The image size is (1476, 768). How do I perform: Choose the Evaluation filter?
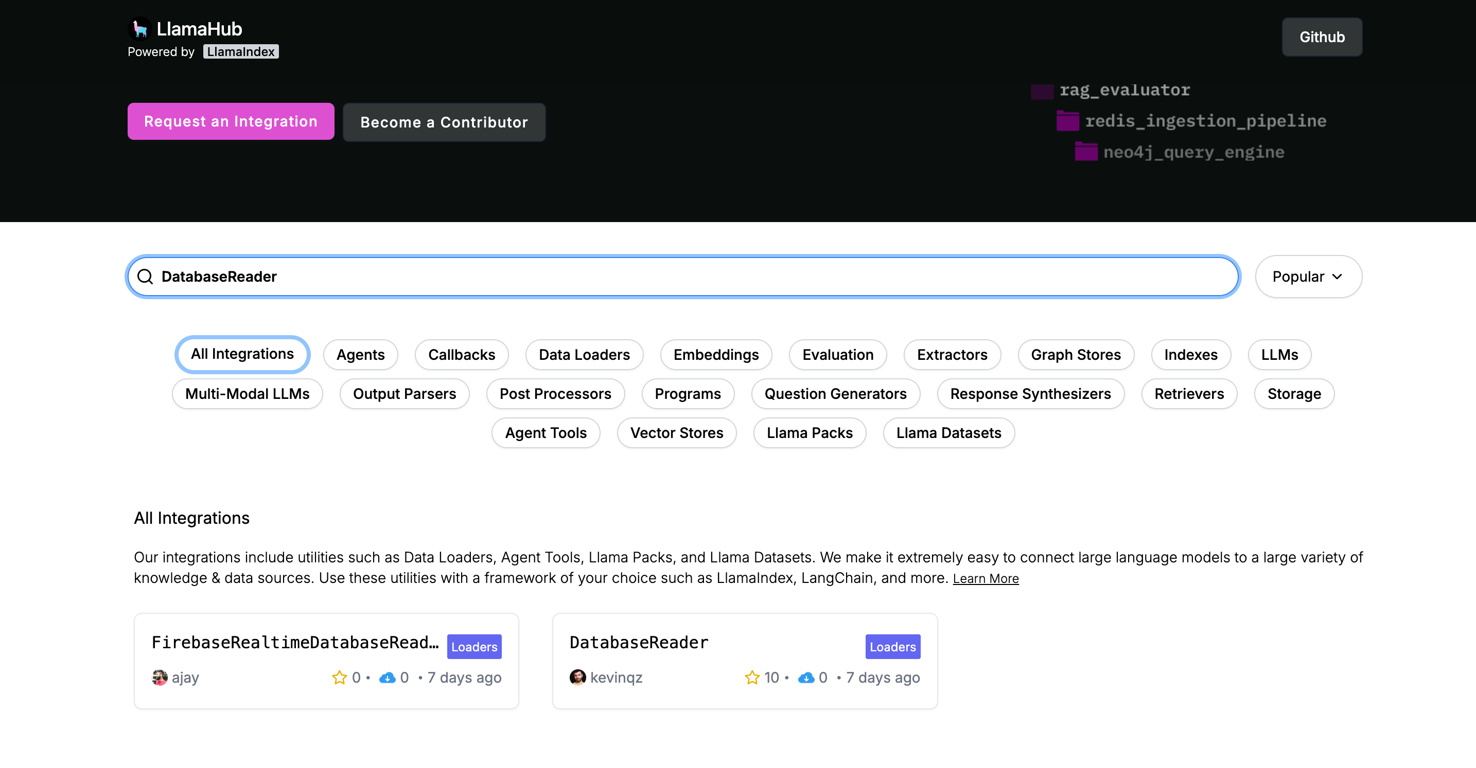tap(838, 355)
